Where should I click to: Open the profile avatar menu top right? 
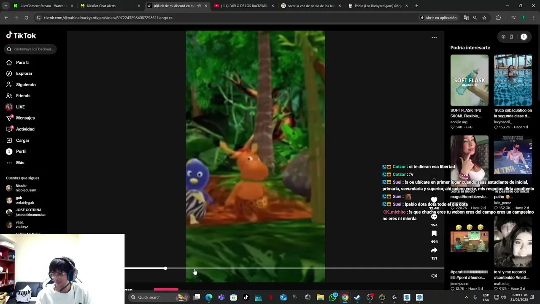coord(524,37)
